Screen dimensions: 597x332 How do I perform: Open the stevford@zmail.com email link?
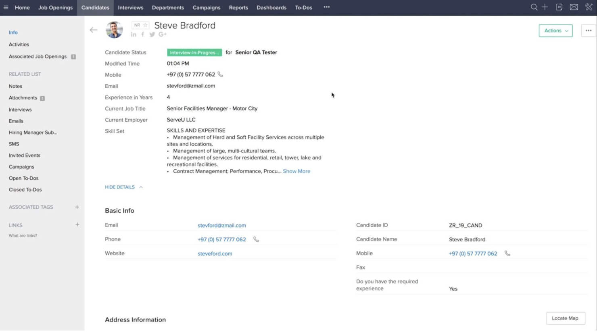(221, 225)
